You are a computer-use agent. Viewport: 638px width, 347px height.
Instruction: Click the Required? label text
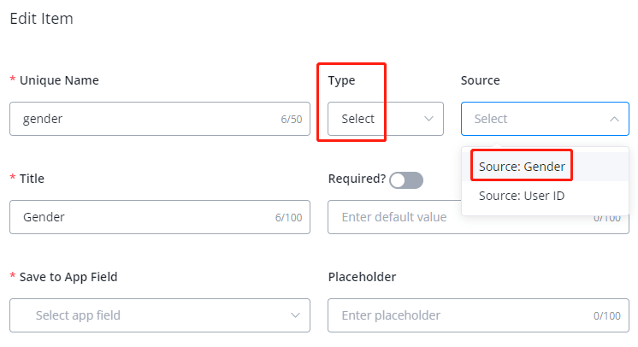pos(357,179)
